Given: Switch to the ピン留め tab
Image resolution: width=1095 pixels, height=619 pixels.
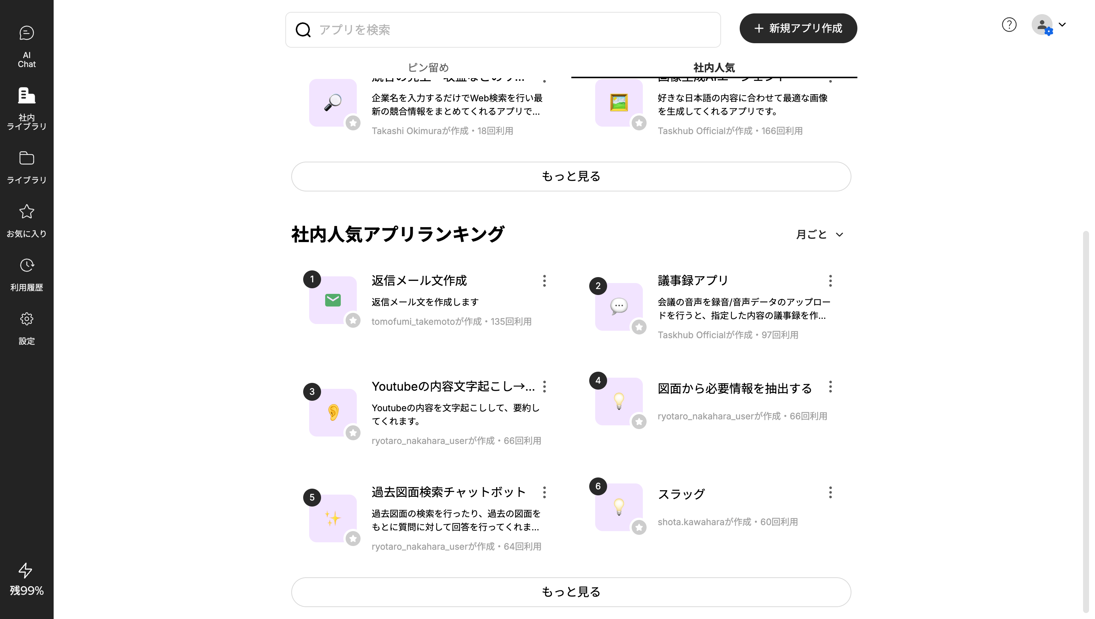Looking at the screenshot, I should click(428, 67).
